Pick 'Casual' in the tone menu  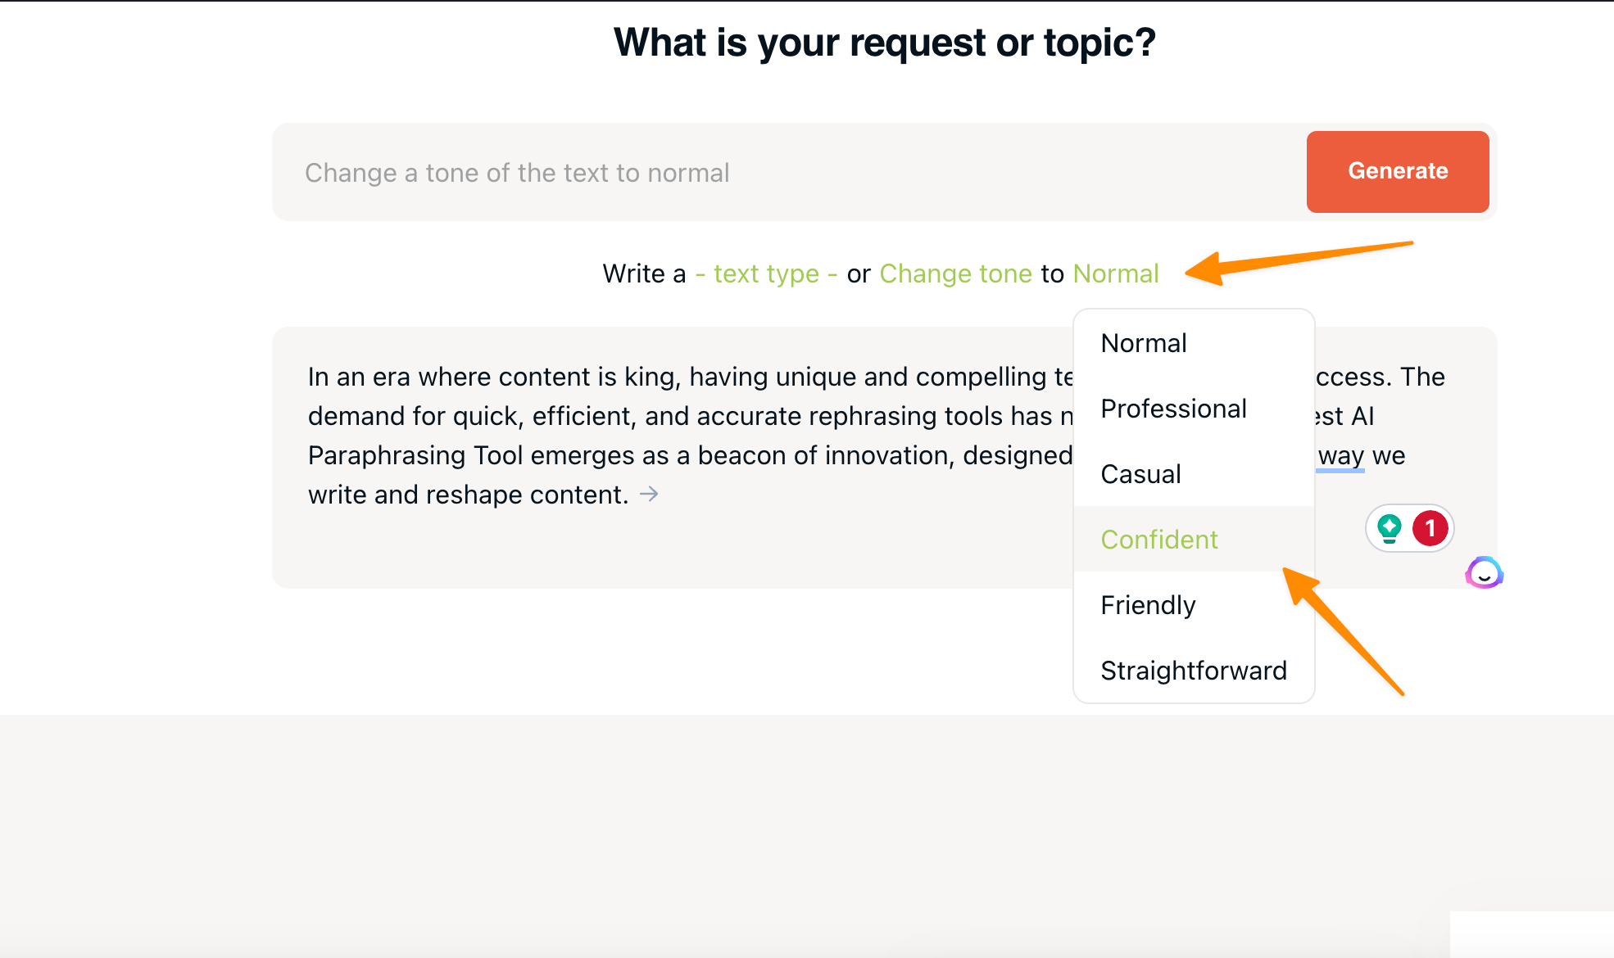1140,474
